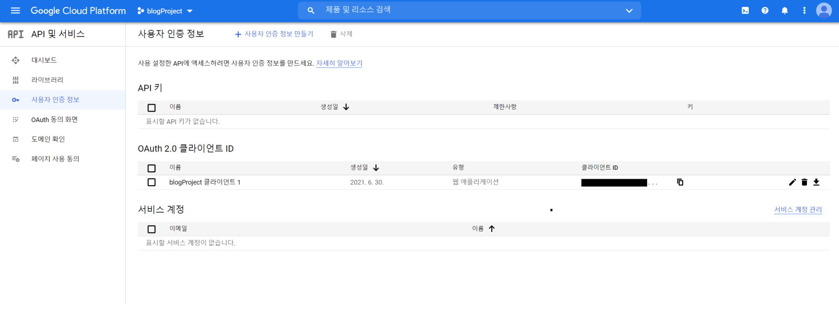Edit OAuth client with the pencil icon
839x312 pixels.
(793, 182)
